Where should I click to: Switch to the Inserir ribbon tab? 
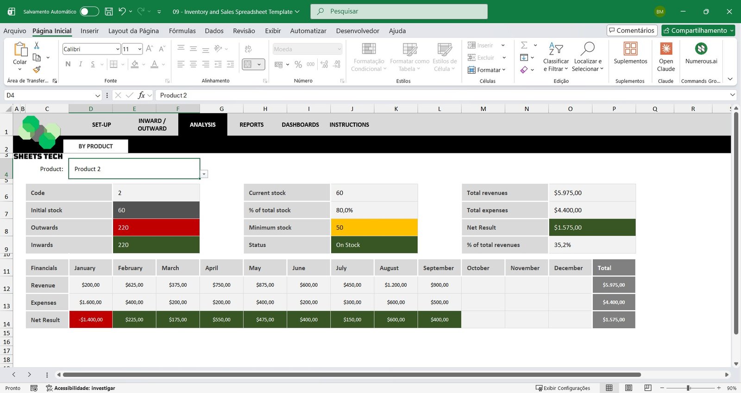coord(89,31)
